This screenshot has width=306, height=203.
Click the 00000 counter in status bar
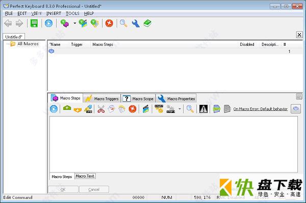[x=138, y=197]
